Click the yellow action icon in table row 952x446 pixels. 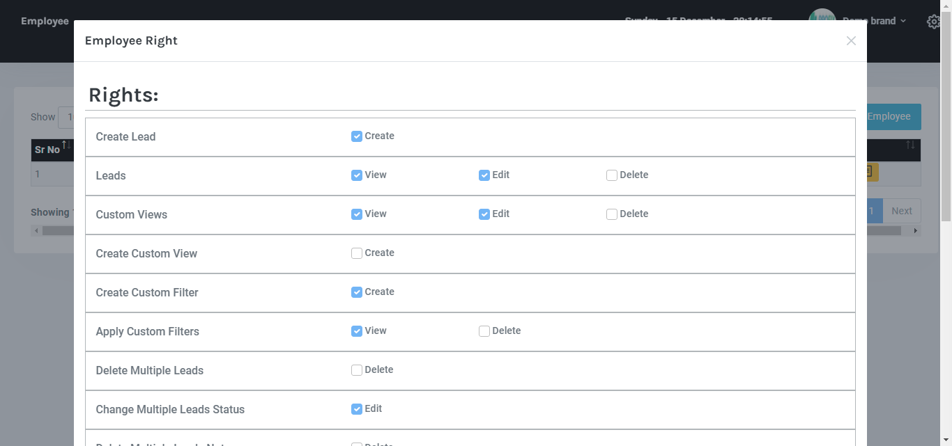click(x=870, y=172)
